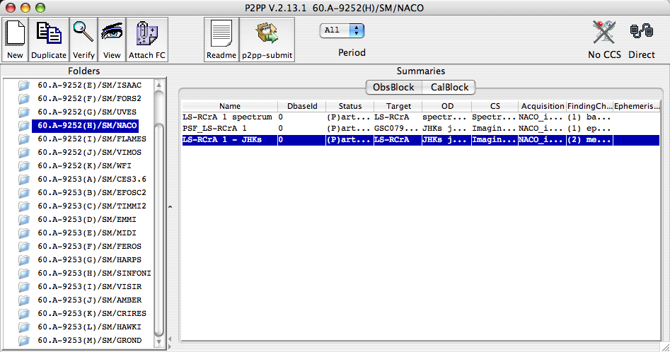Viewport: 670px width, 352px height.
Task: Select folder 60.A-9253(K)/SM/CRIRES
Action: 92,314
